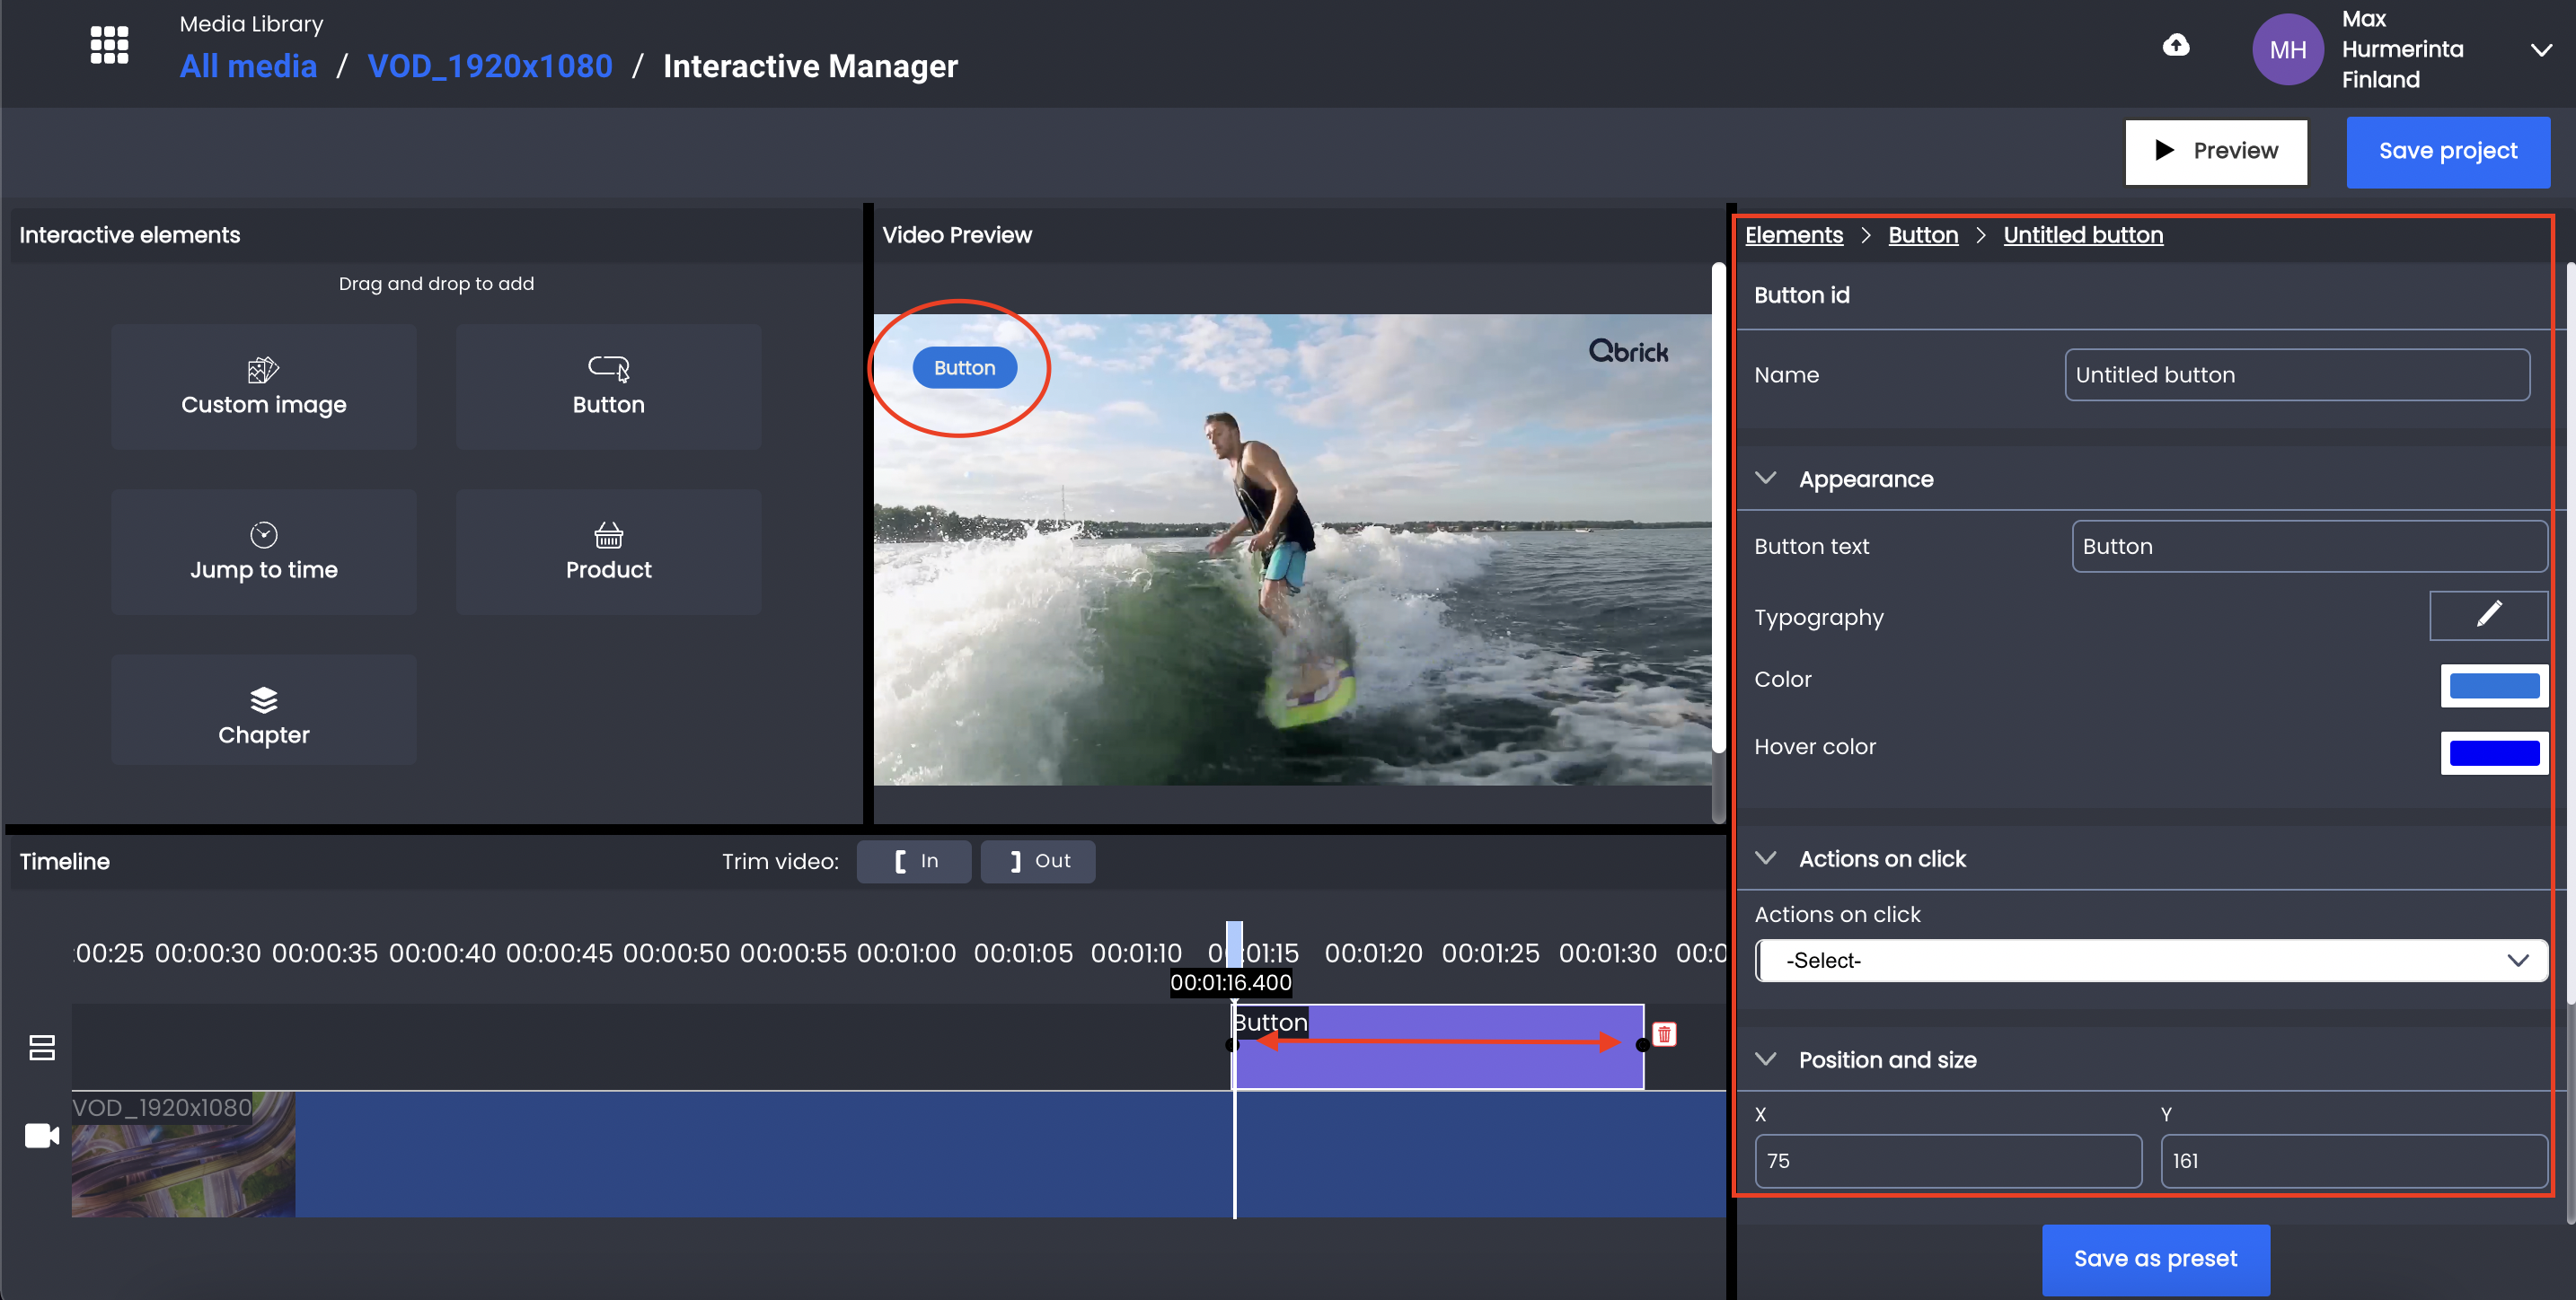The image size is (2576, 1300).
Task: Click the video camera track icon
Action: click(x=42, y=1136)
